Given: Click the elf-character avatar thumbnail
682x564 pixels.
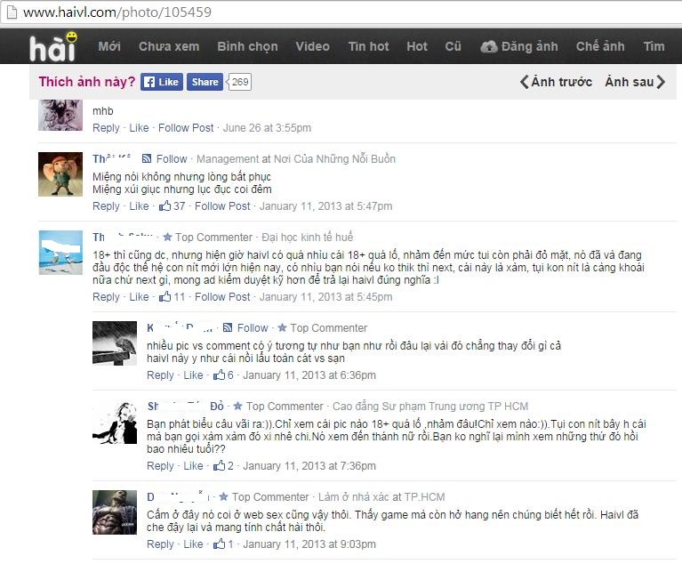Looking at the screenshot, I should pyautogui.click(x=60, y=174).
